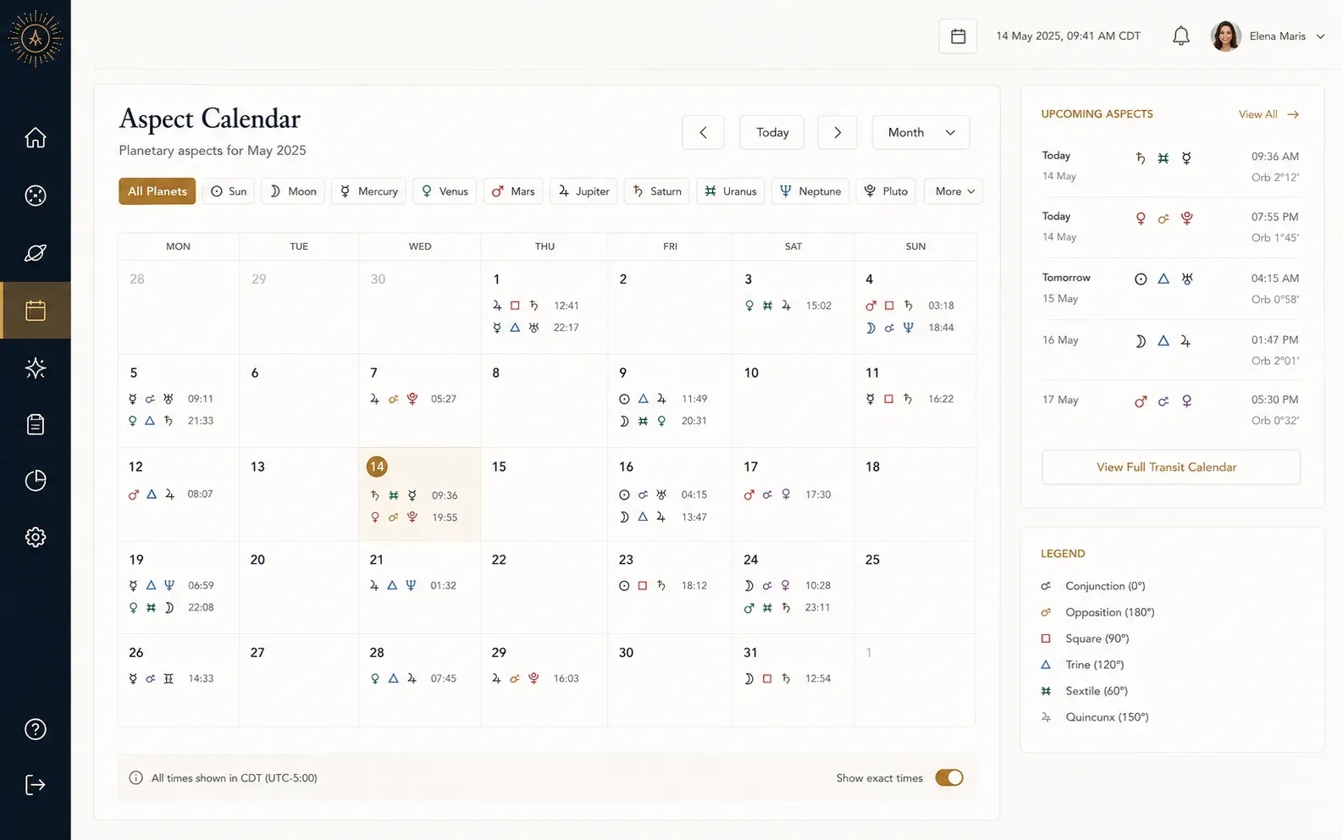This screenshot has height=840, width=1343.
Task: Expand the More filters dropdown
Action: 954,191
